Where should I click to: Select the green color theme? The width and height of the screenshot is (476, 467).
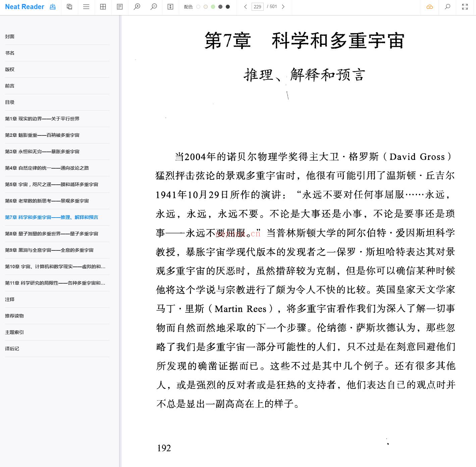coord(213,7)
